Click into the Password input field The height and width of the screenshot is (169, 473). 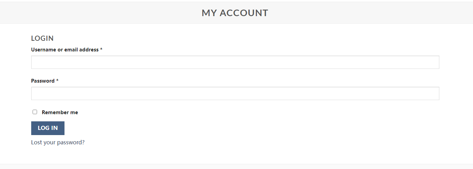click(235, 94)
